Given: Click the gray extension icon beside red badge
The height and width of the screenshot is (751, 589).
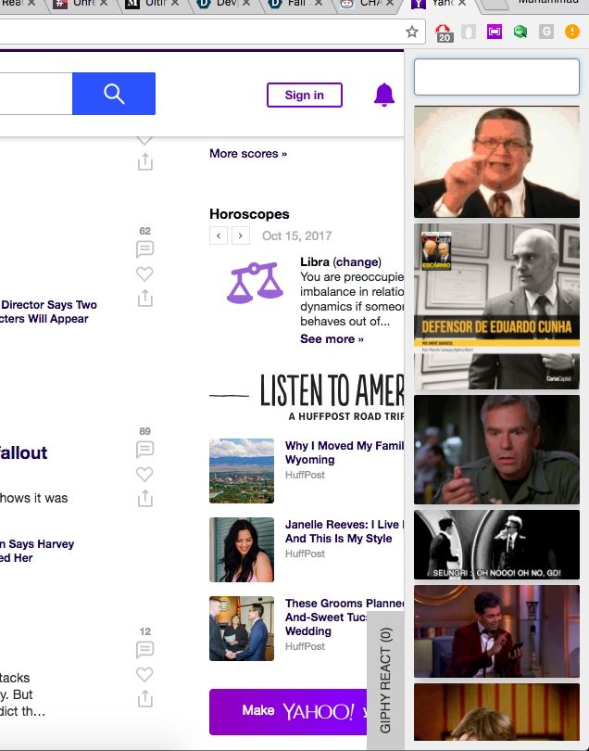Looking at the screenshot, I should [x=469, y=32].
